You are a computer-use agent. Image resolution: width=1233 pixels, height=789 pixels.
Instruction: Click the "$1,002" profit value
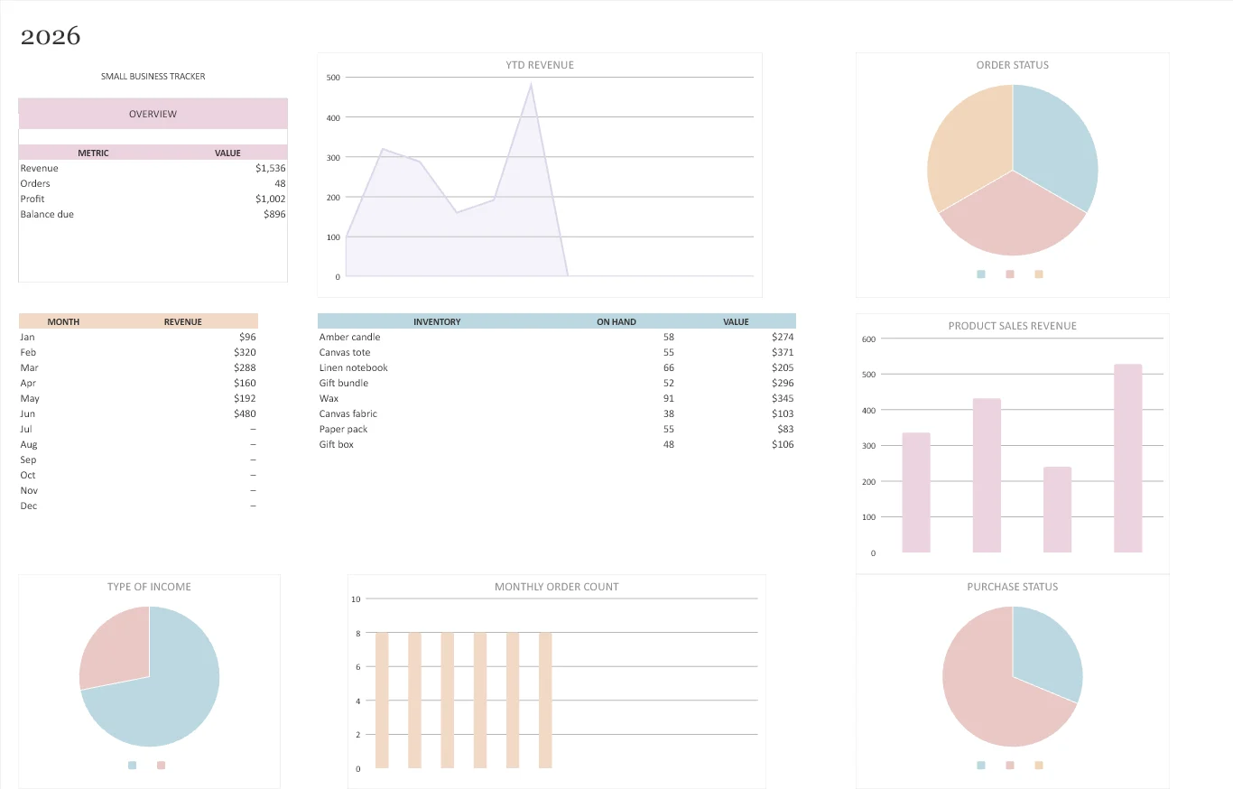pos(270,199)
